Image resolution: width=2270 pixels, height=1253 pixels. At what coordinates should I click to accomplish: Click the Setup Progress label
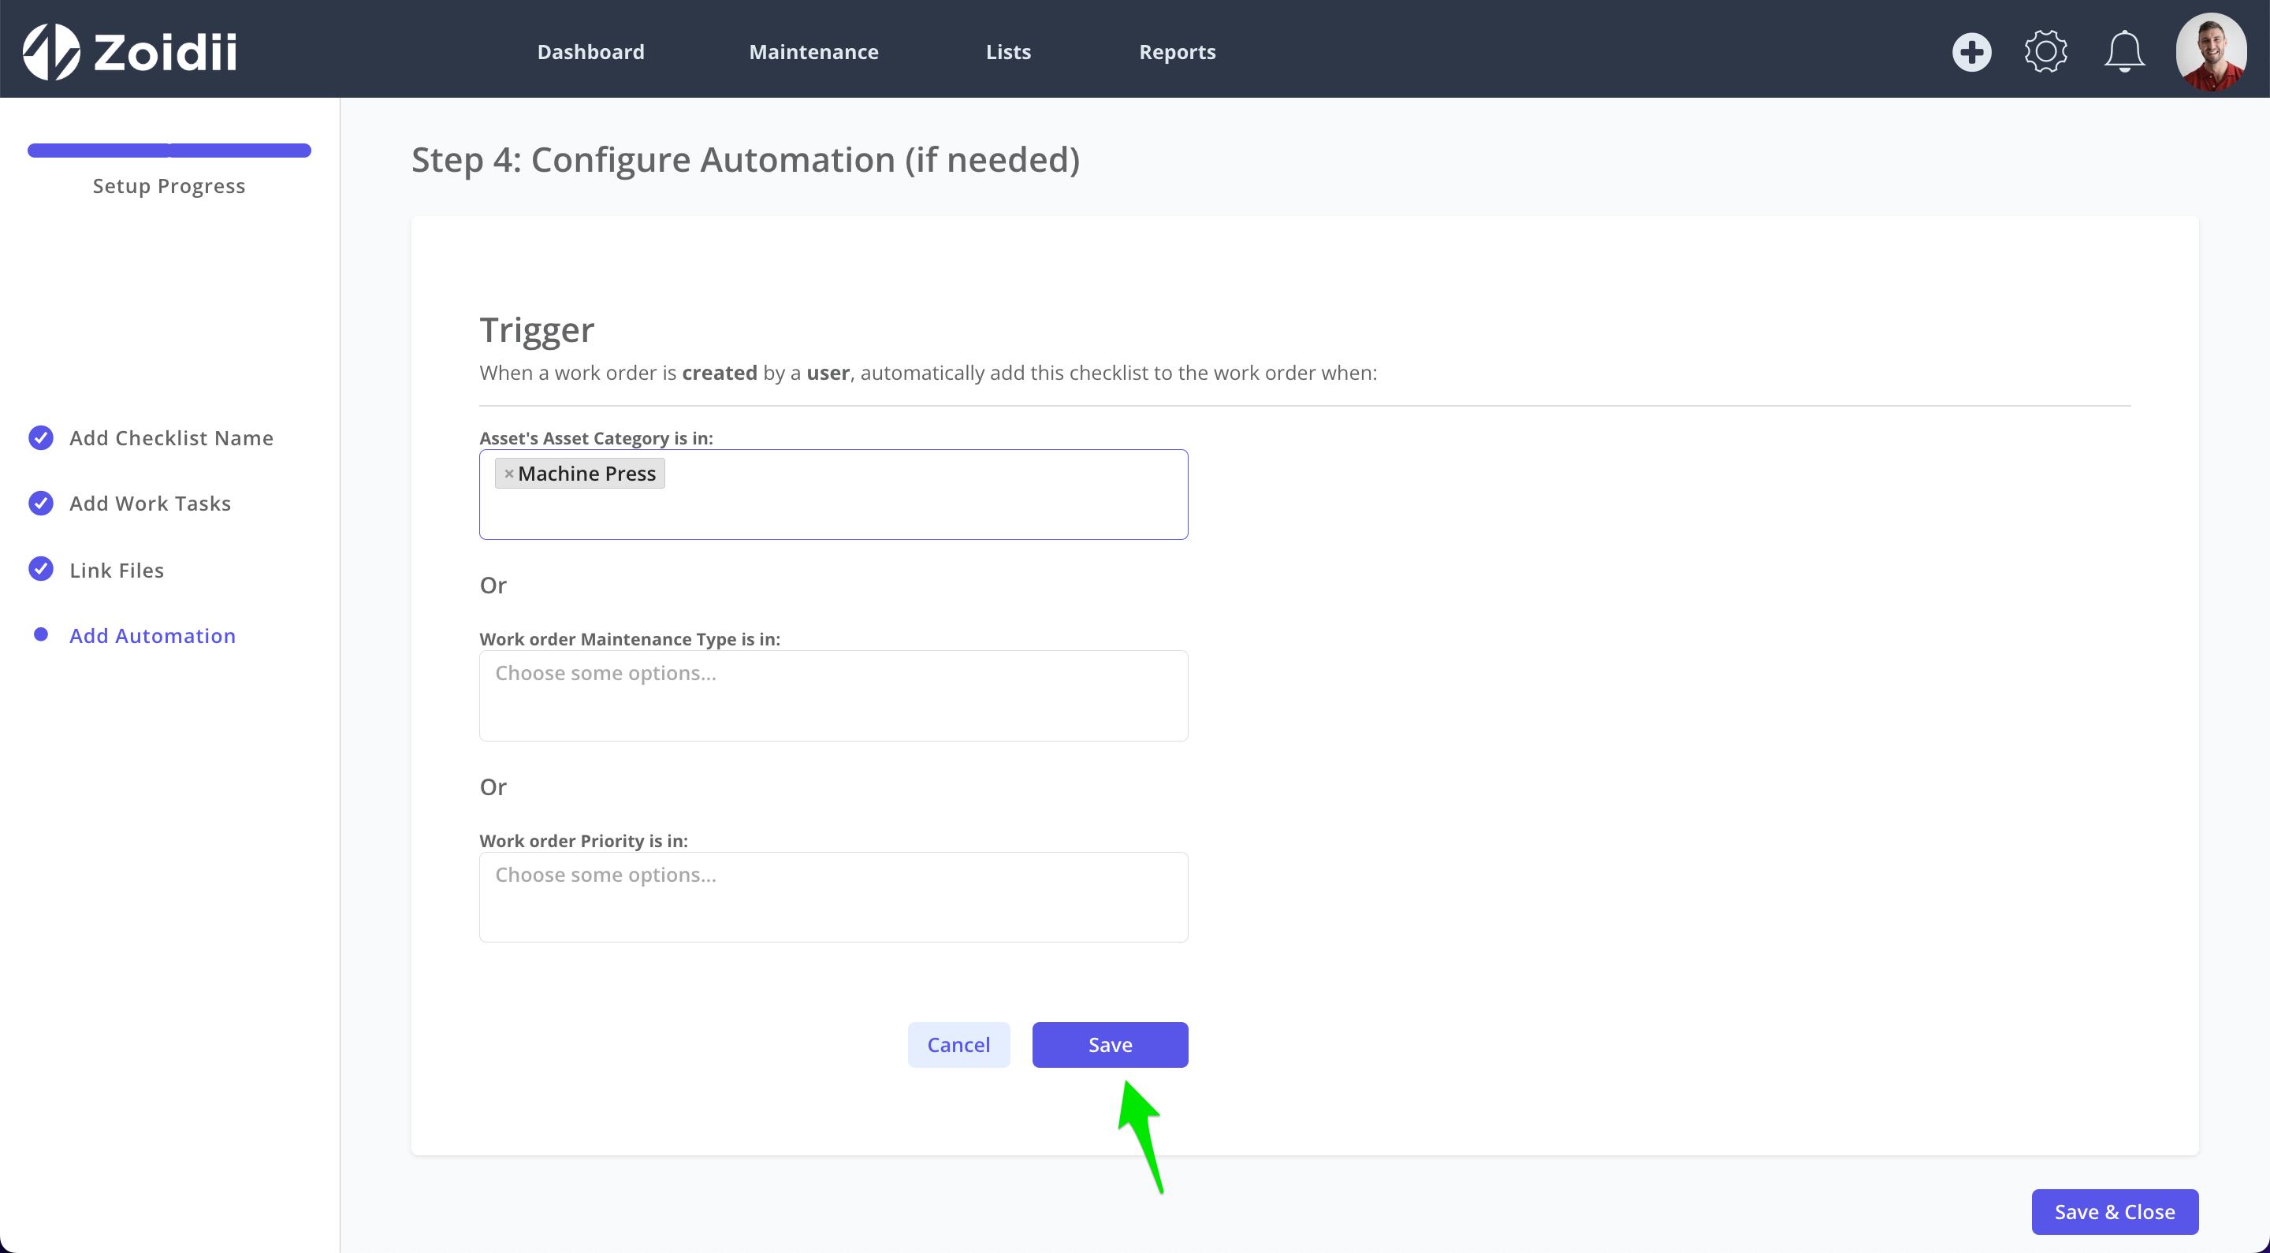tap(169, 186)
